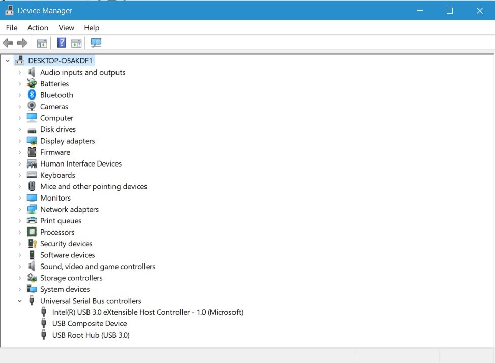This screenshot has width=495, height=363.
Task: Click the Network adapters icon
Action: pyautogui.click(x=32, y=209)
